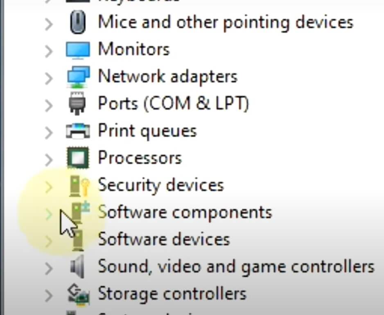Click the Storage controllers icon
This screenshot has width=384, height=315.
click(79, 293)
